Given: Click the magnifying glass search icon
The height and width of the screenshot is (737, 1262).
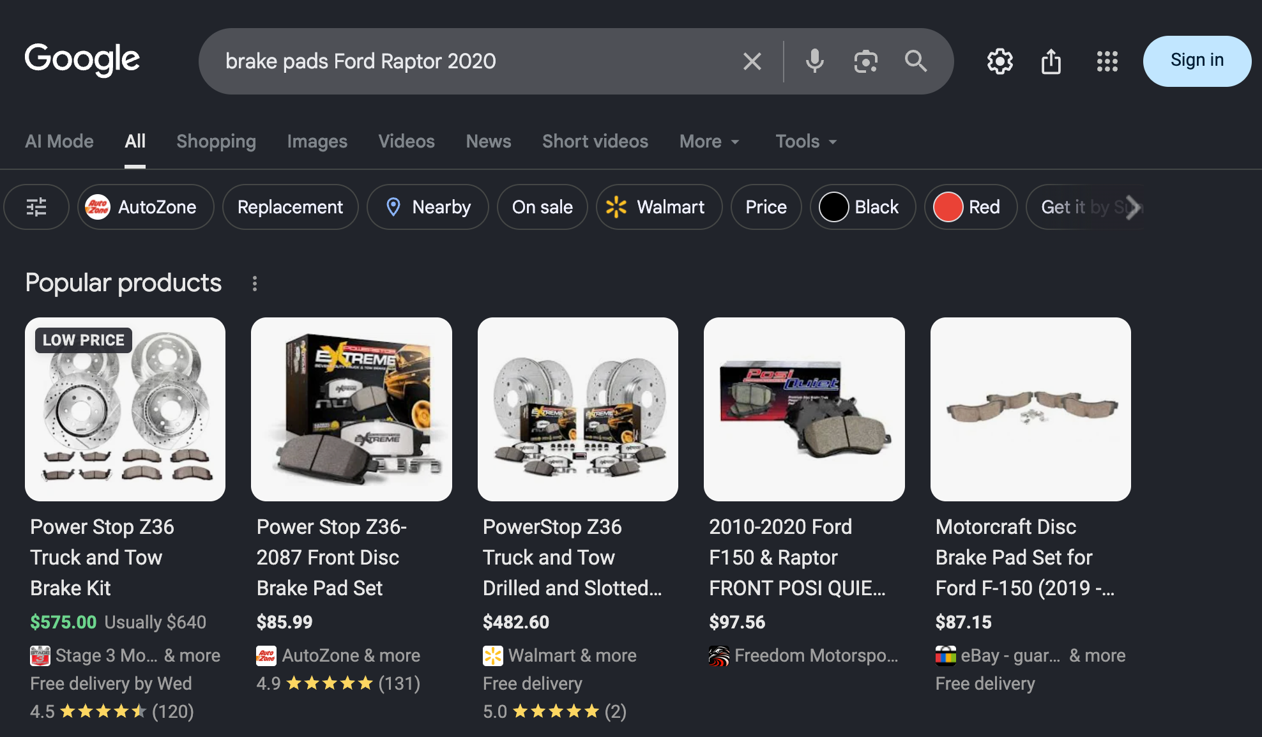Looking at the screenshot, I should point(916,61).
